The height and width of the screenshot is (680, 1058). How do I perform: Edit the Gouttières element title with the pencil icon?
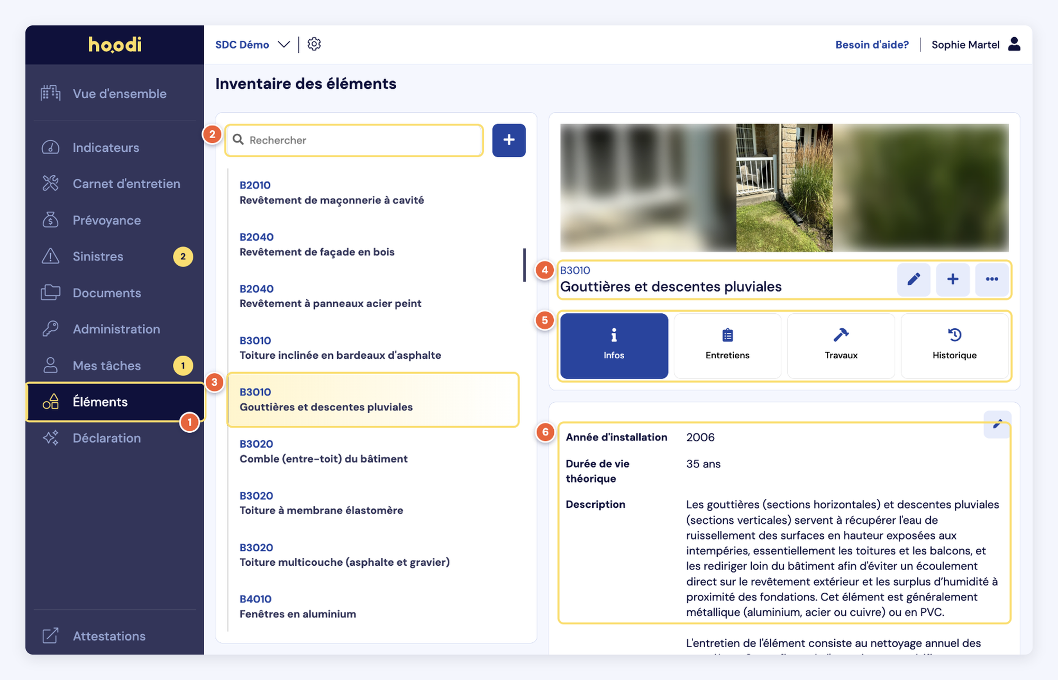click(x=914, y=279)
